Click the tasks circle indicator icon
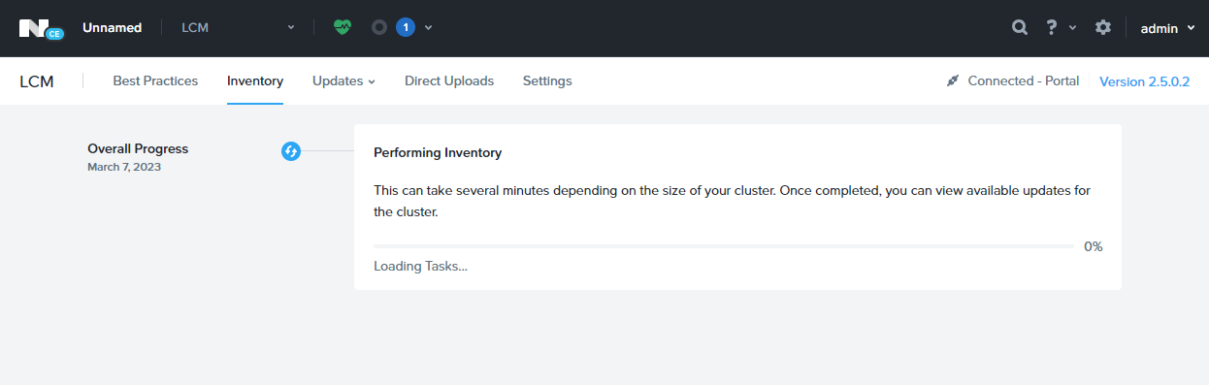The height and width of the screenshot is (385, 1209). click(x=379, y=27)
